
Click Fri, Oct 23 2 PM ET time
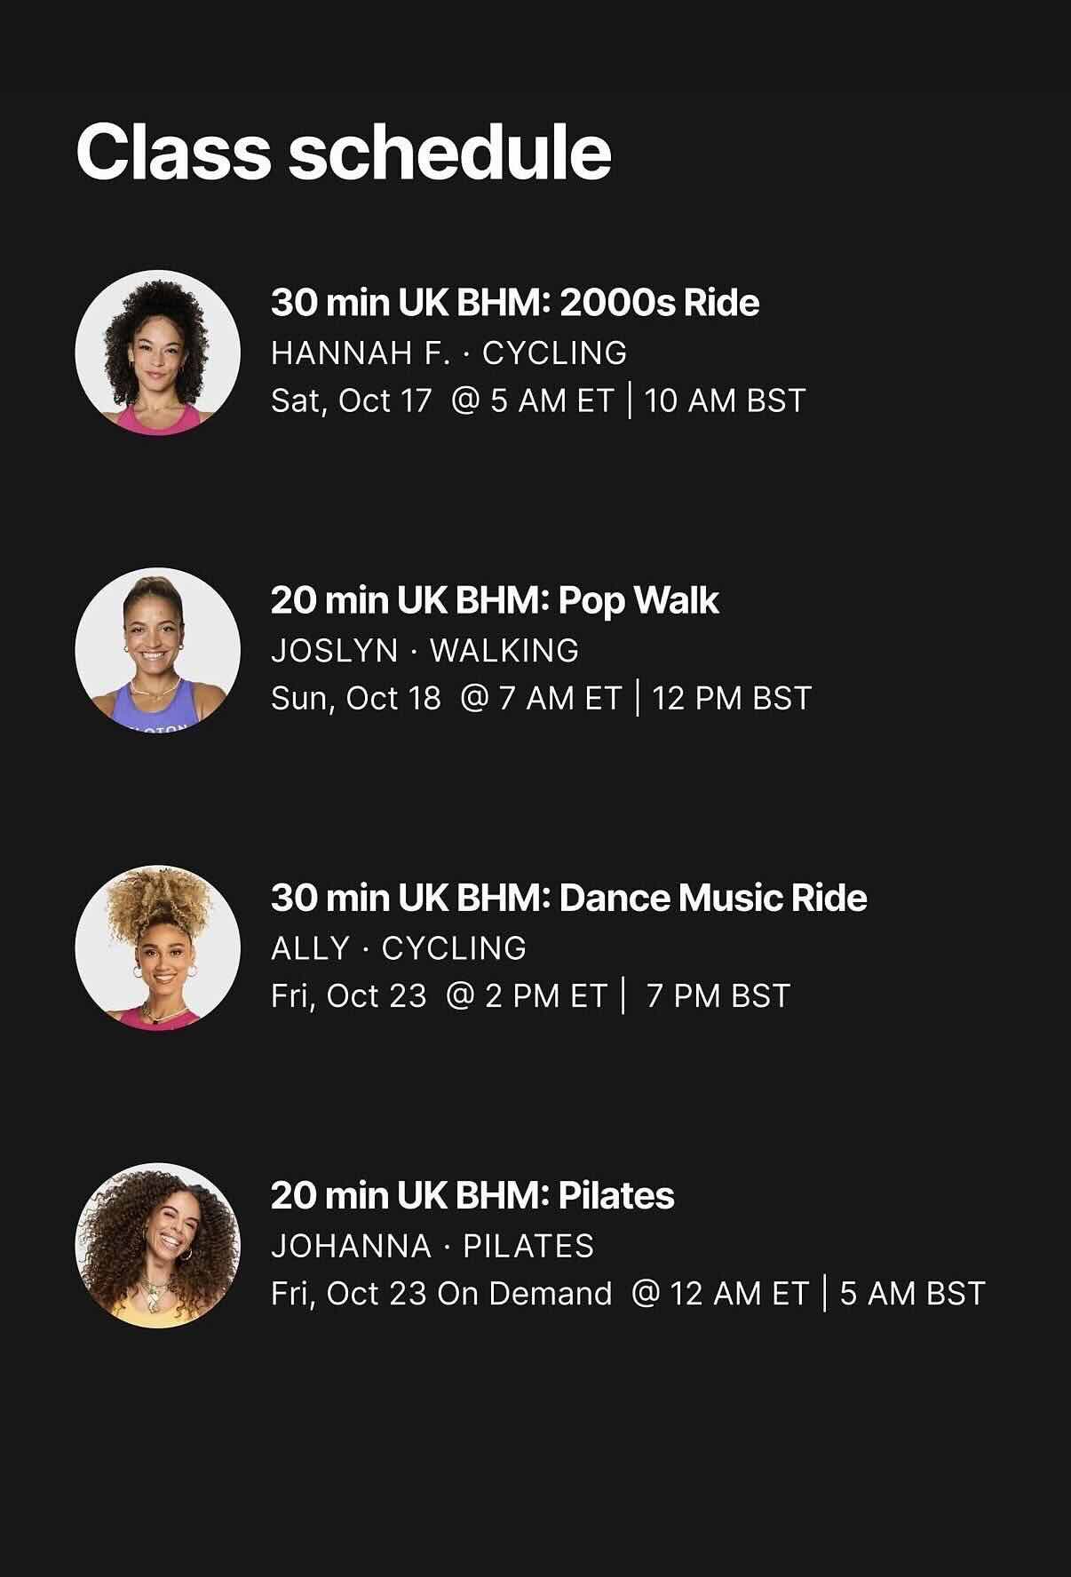(x=530, y=995)
